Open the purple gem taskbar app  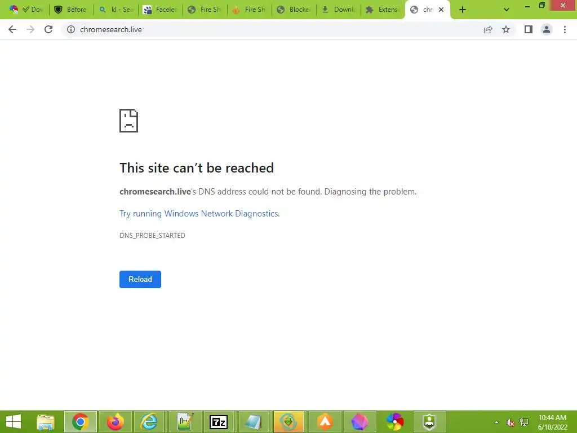pos(359,422)
